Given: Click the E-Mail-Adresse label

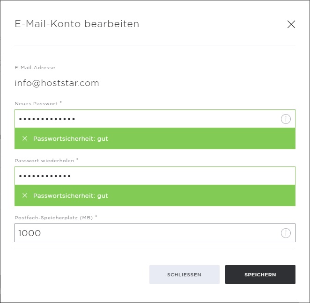Looking at the screenshot, I should 35,68.
